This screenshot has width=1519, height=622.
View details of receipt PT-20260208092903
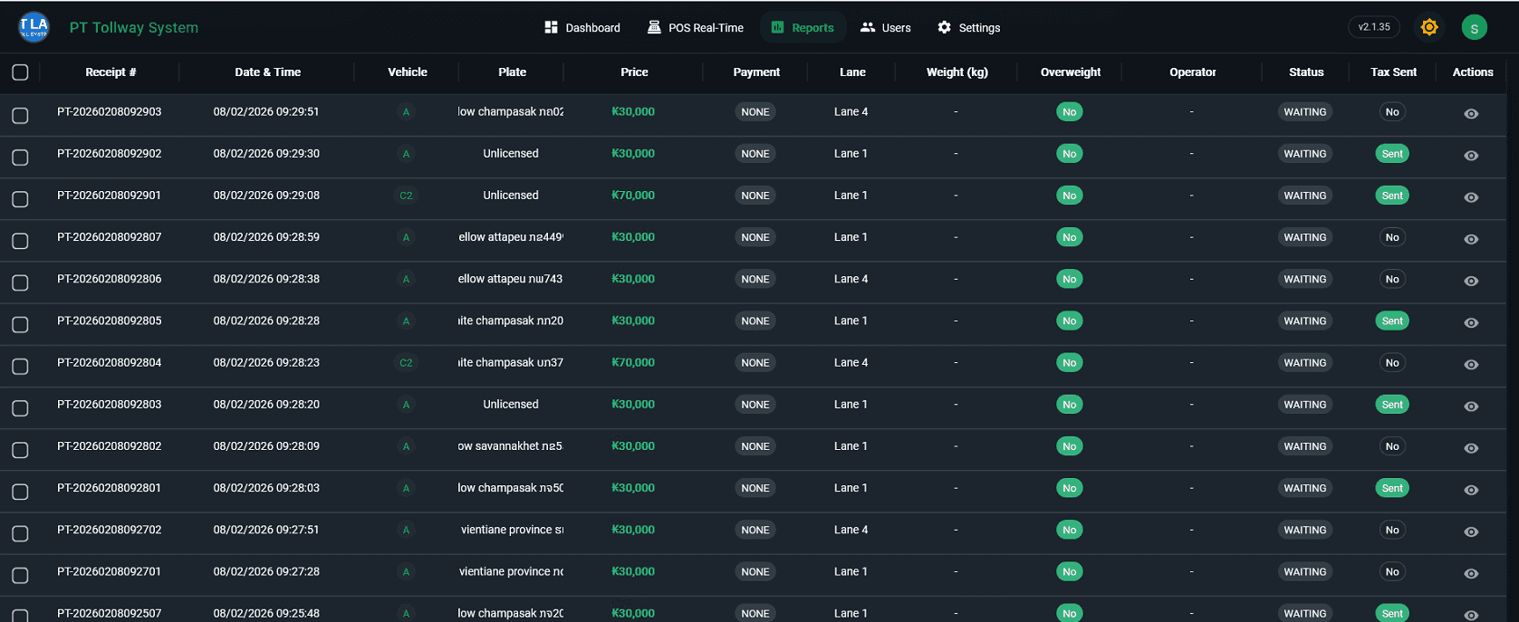pos(1471,114)
